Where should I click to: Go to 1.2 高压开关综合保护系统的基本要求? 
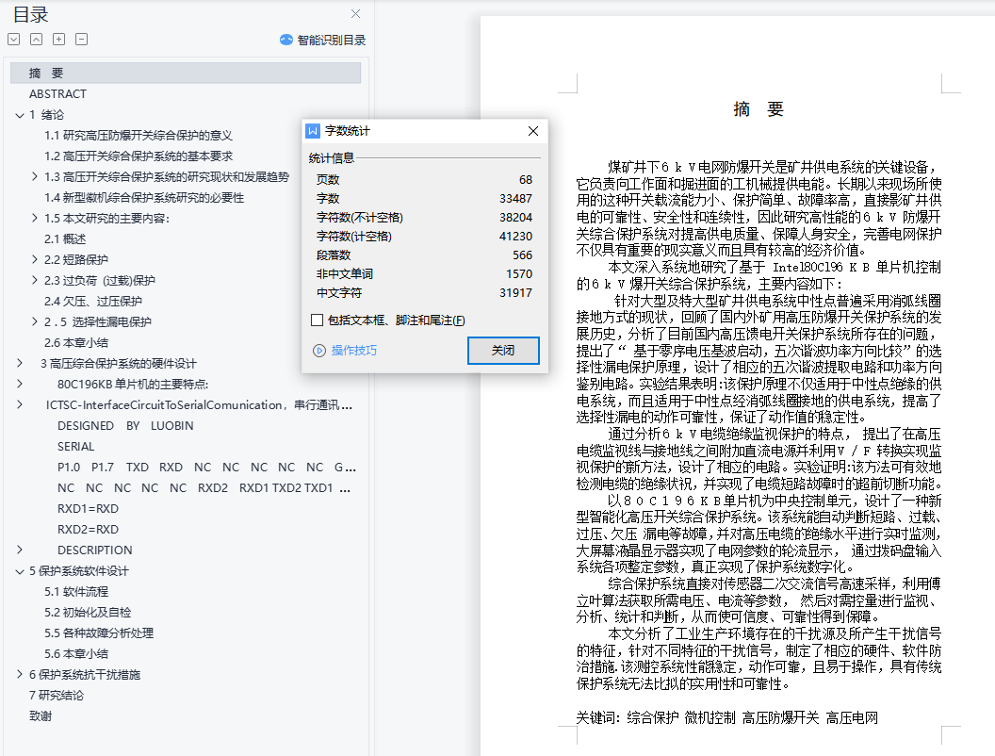(139, 156)
